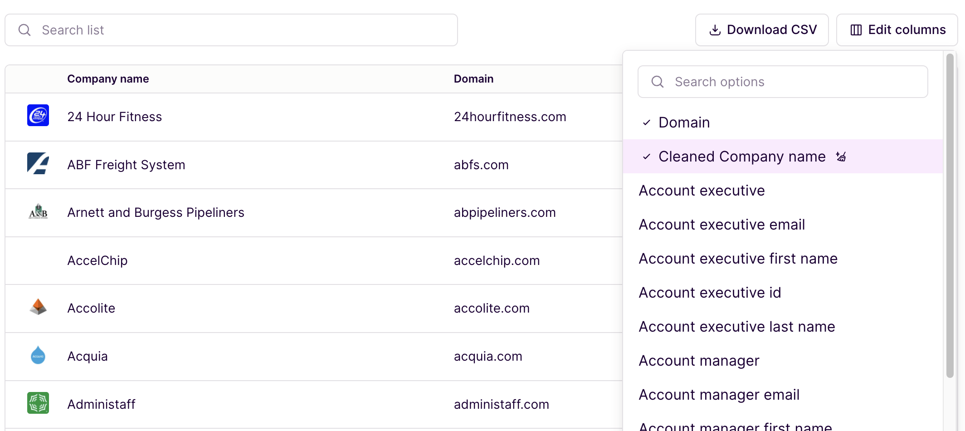Click the magnifier icon in Search list
Image resolution: width=965 pixels, height=431 pixels.
(x=24, y=30)
